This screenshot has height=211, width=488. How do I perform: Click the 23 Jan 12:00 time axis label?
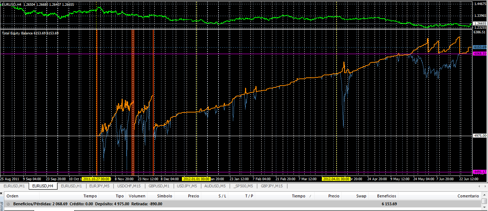click(239, 178)
